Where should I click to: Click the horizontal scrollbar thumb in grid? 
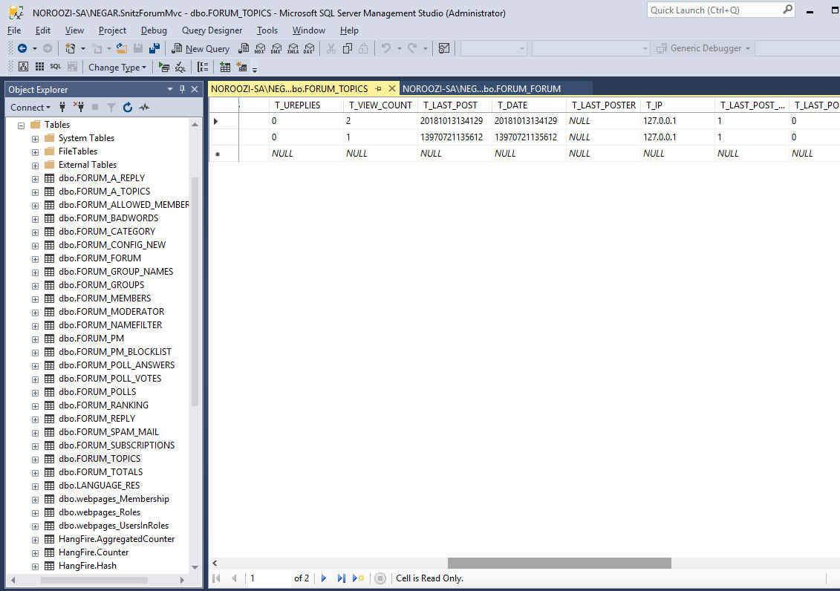559,563
